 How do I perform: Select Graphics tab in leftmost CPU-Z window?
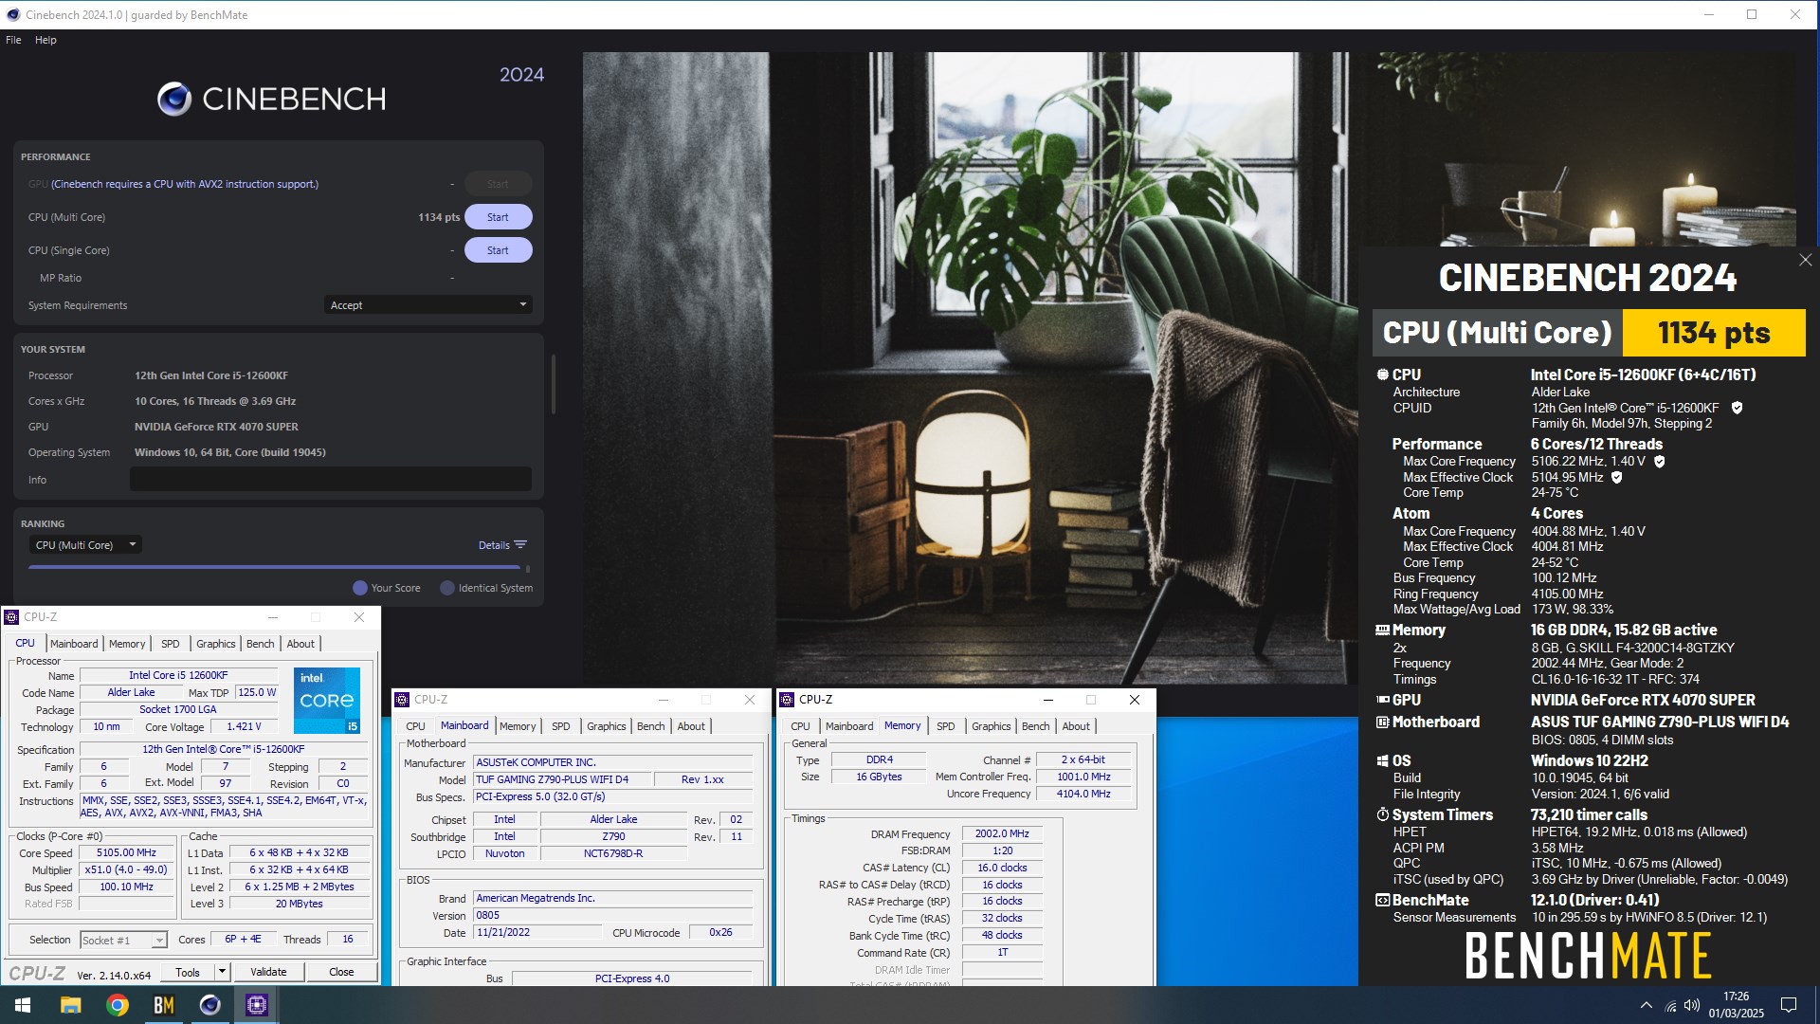point(215,644)
